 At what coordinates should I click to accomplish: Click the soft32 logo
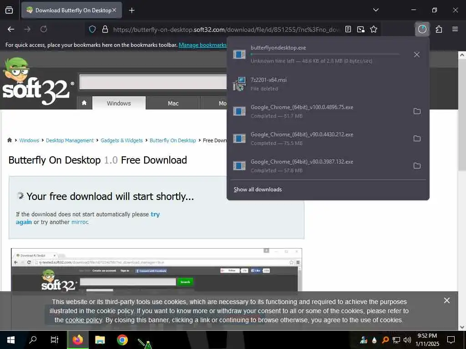point(37,82)
